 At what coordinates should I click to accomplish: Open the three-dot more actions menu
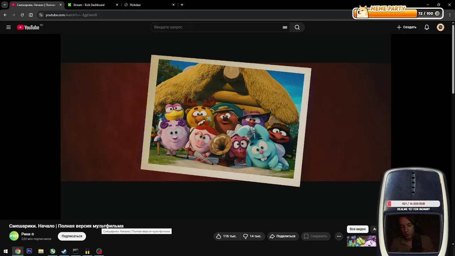[339, 236]
